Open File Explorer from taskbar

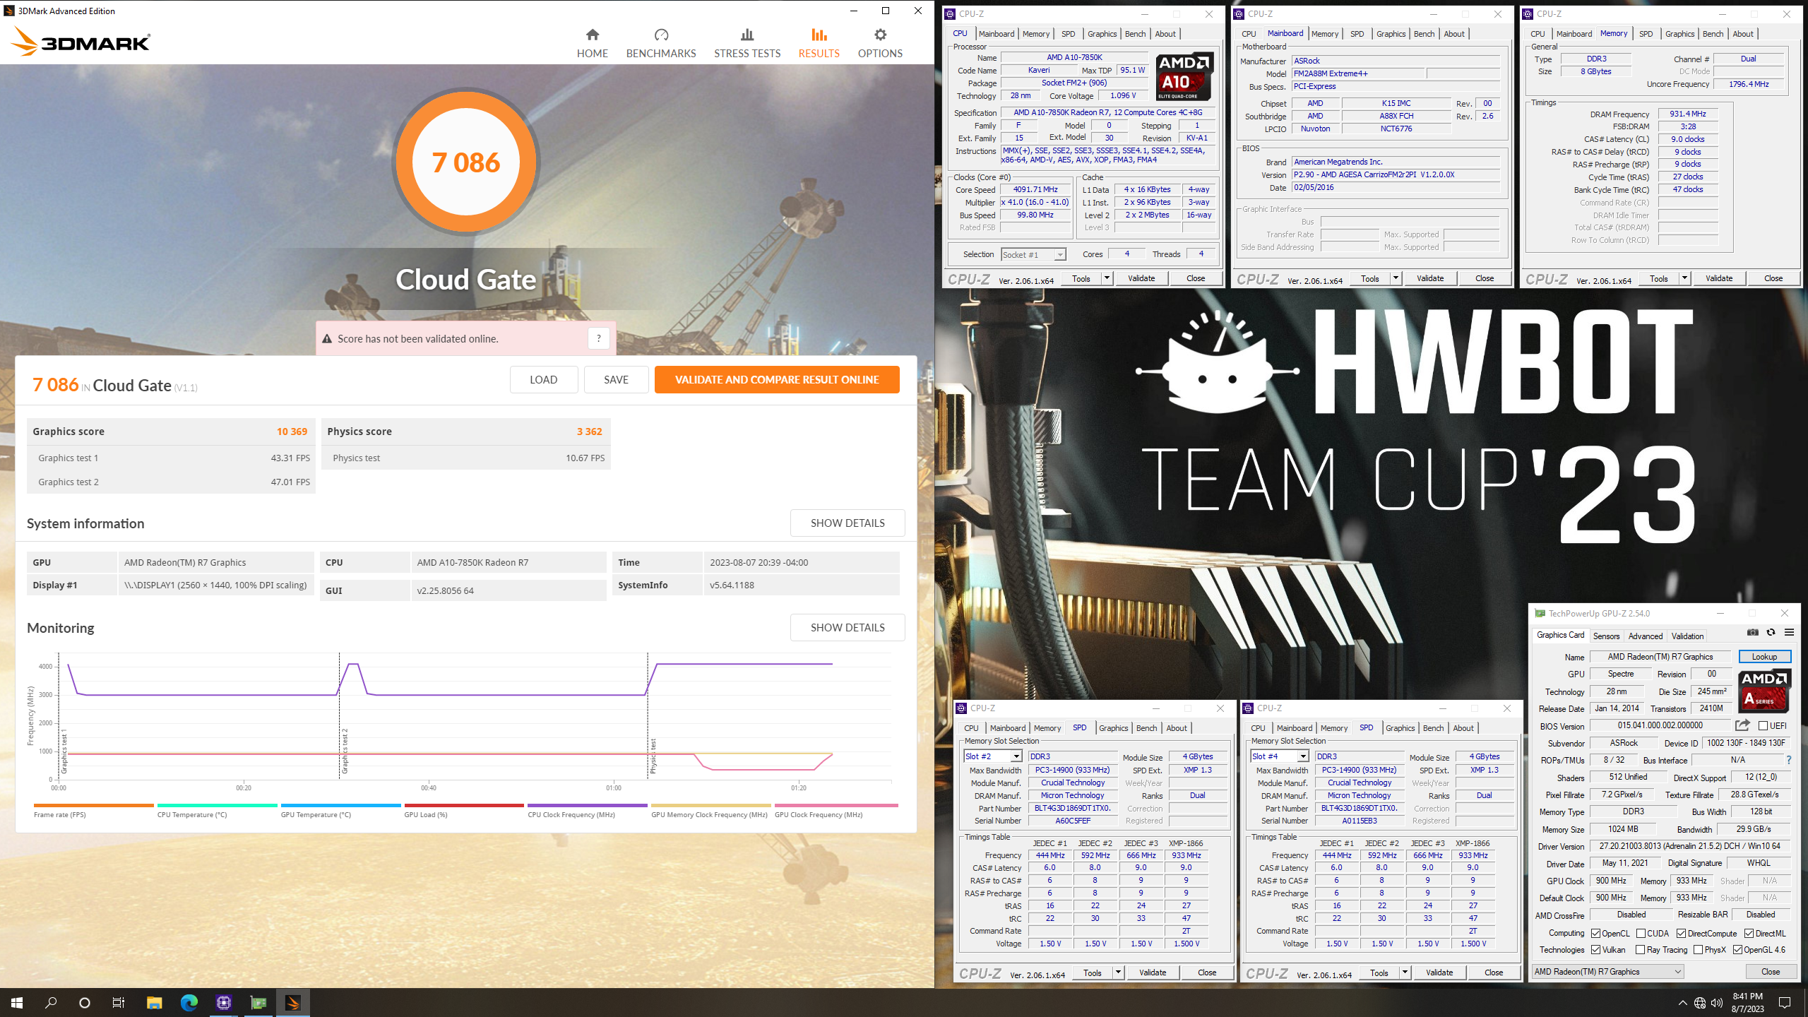pyautogui.click(x=154, y=1002)
